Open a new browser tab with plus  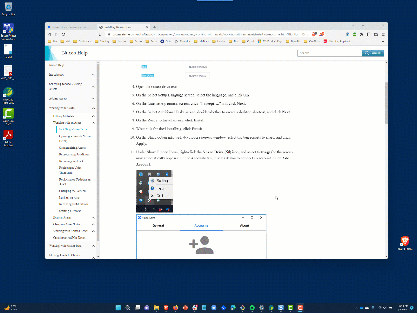tap(155, 27)
